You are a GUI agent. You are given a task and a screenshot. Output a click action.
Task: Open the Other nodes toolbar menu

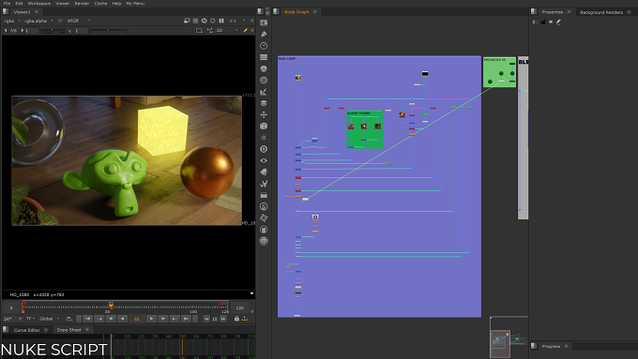point(264,195)
